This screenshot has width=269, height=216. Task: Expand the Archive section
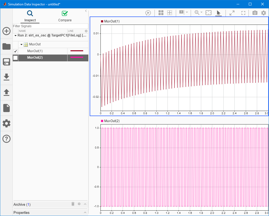point(85,204)
